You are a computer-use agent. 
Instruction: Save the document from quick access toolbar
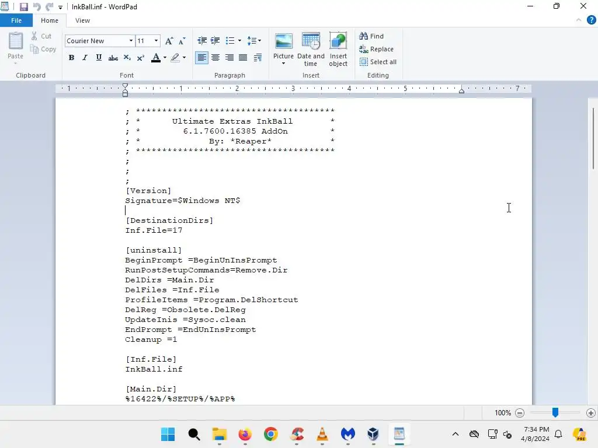(23, 7)
